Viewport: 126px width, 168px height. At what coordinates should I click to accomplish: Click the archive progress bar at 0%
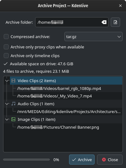click(x=26, y=160)
